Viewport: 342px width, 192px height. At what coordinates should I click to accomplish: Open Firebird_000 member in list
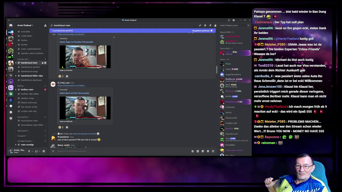pos(235,123)
